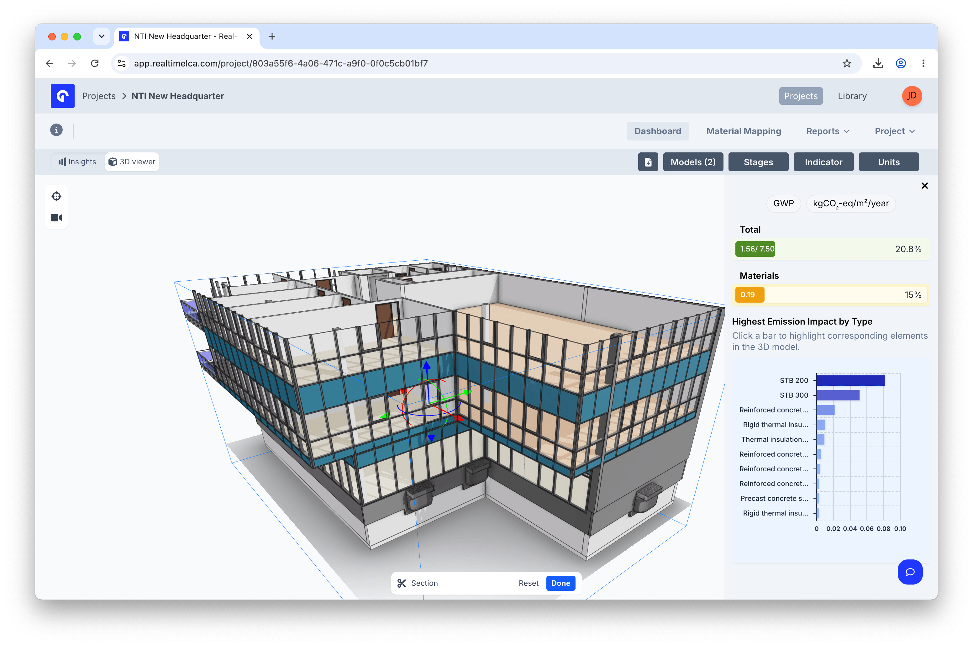Click the green gizmo axis arrow on right
Viewport: 973px width, 646px height.
(467, 392)
